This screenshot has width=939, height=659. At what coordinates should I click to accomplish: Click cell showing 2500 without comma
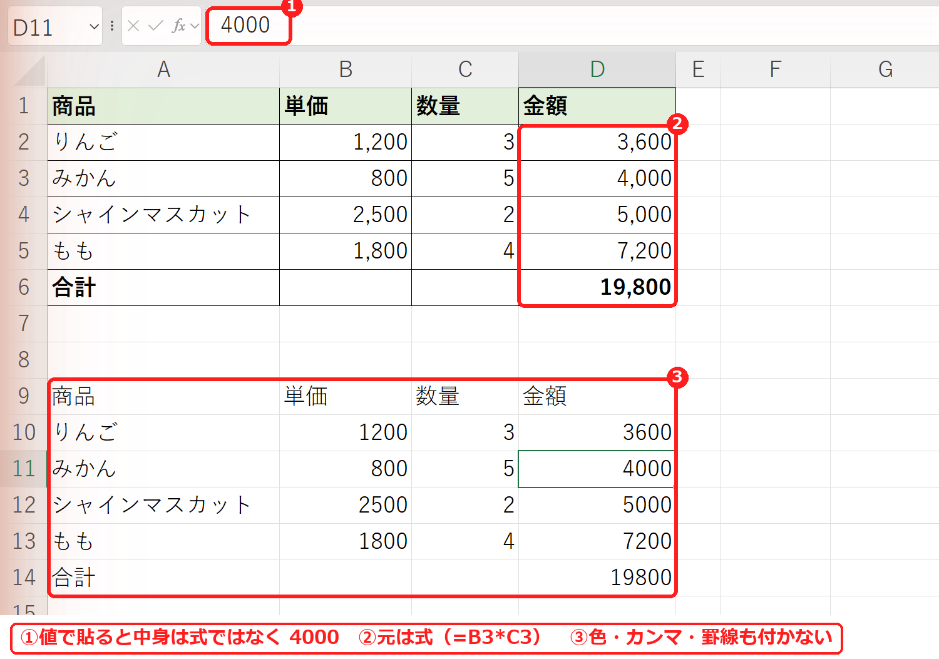click(346, 505)
